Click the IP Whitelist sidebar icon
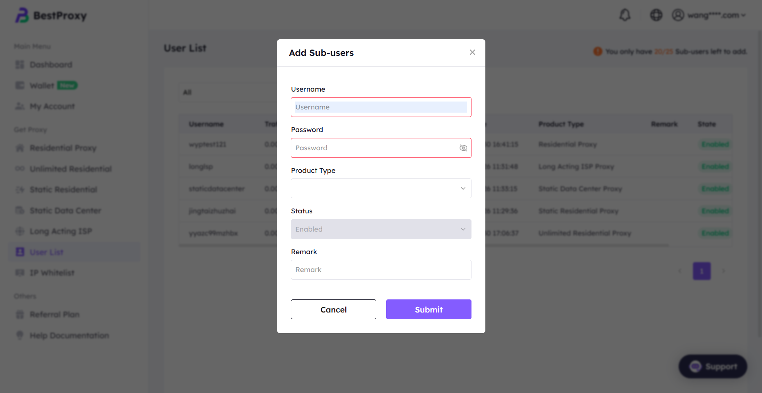The image size is (762, 393). pyautogui.click(x=20, y=273)
